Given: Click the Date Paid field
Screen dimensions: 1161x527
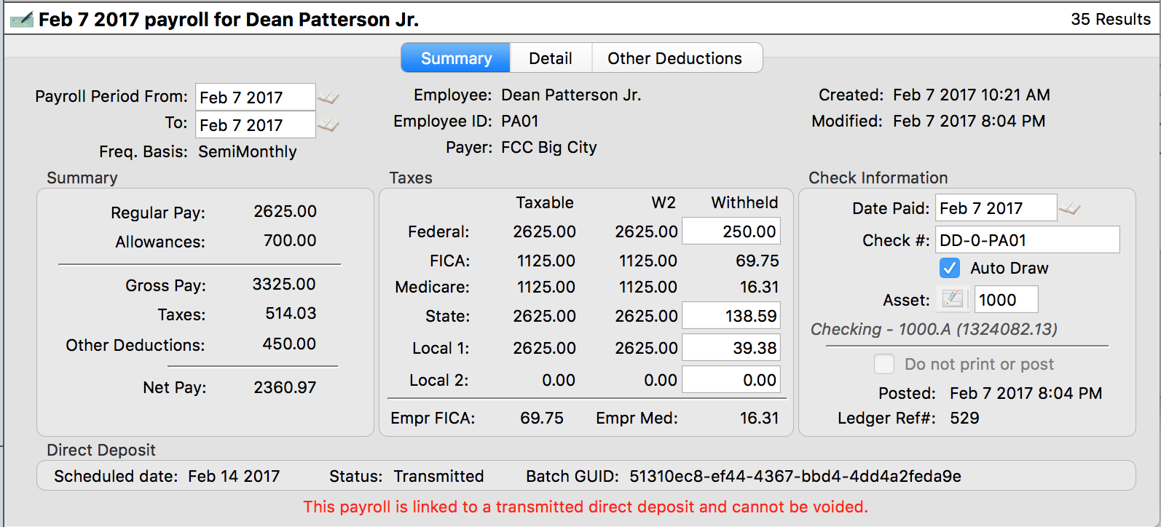Looking at the screenshot, I should 995,208.
